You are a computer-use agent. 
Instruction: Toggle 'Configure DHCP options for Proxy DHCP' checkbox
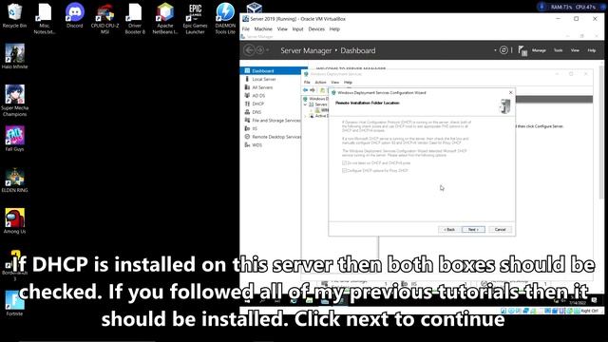click(344, 170)
